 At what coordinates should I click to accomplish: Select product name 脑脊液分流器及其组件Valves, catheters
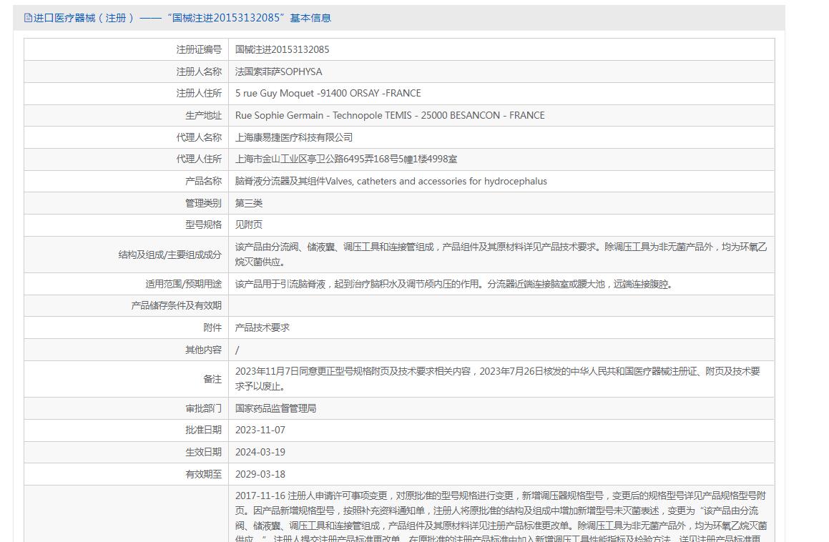391,182
